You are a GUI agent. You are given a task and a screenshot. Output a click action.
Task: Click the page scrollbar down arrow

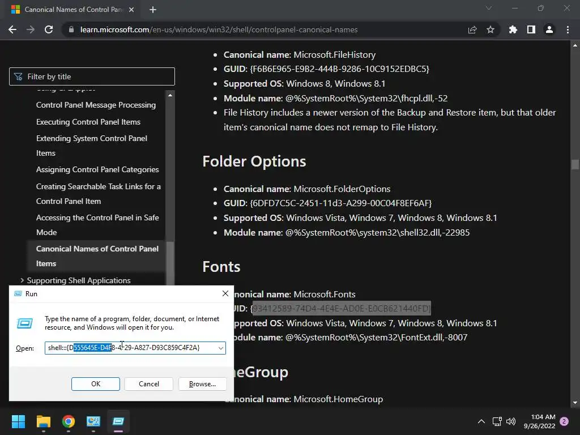coord(575,403)
